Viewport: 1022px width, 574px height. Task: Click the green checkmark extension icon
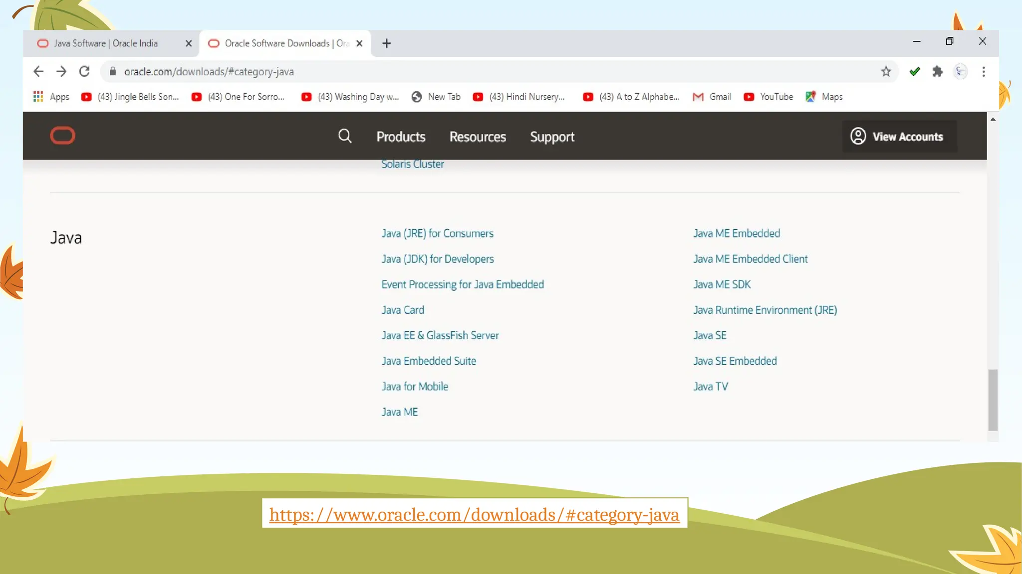point(914,72)
